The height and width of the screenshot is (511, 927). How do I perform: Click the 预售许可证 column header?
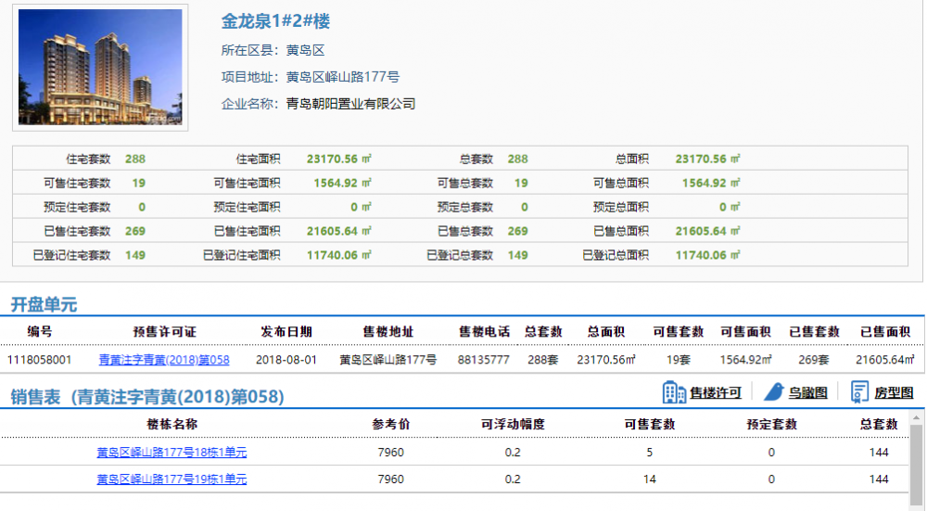coord(164,332)
